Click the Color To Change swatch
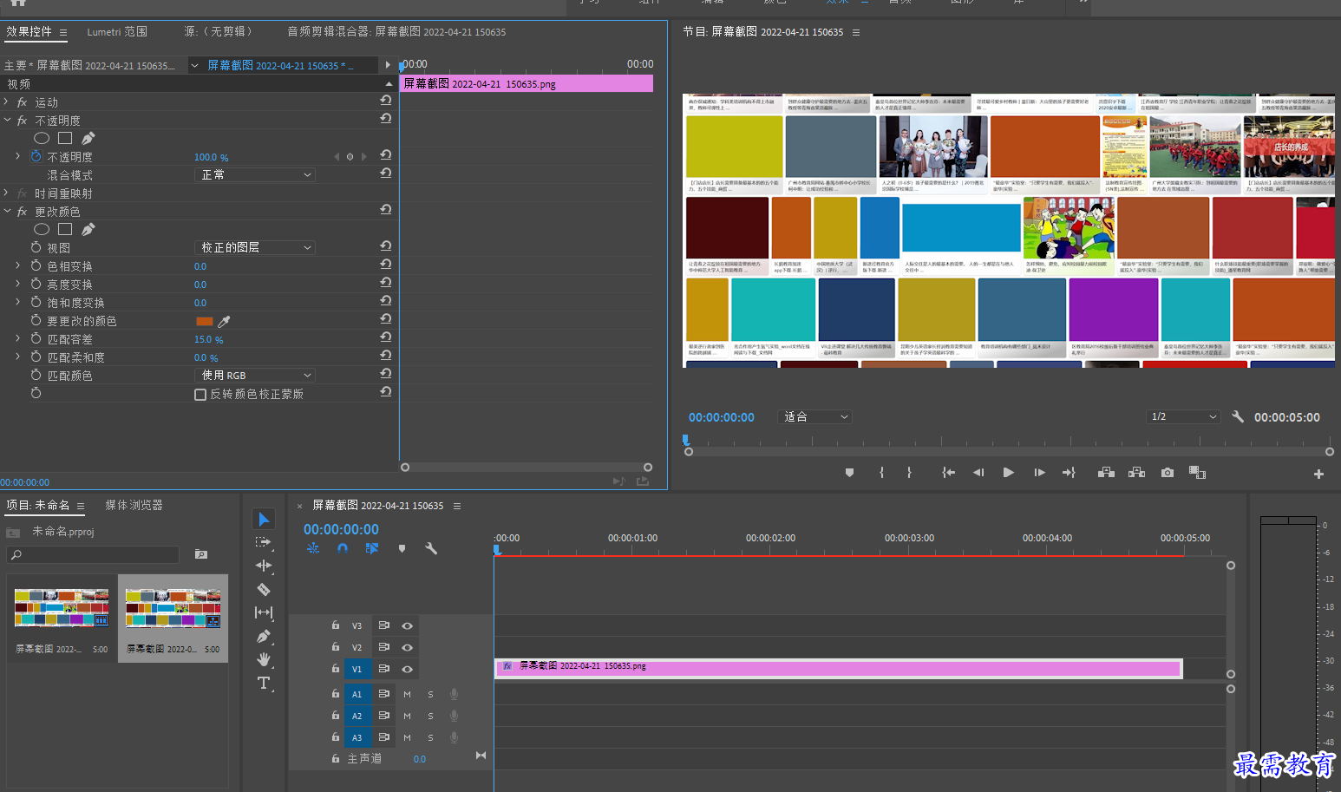 [x=205, y=321]
